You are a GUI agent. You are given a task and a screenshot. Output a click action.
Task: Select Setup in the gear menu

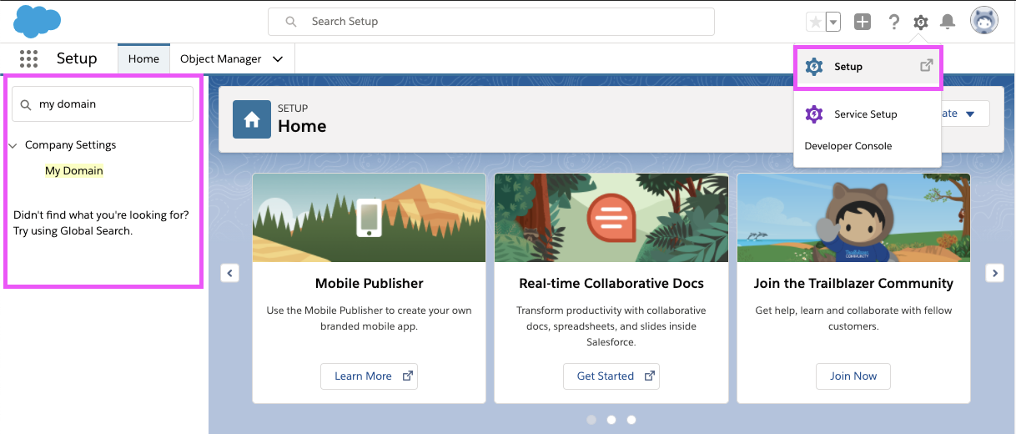[x=868, y=67]
